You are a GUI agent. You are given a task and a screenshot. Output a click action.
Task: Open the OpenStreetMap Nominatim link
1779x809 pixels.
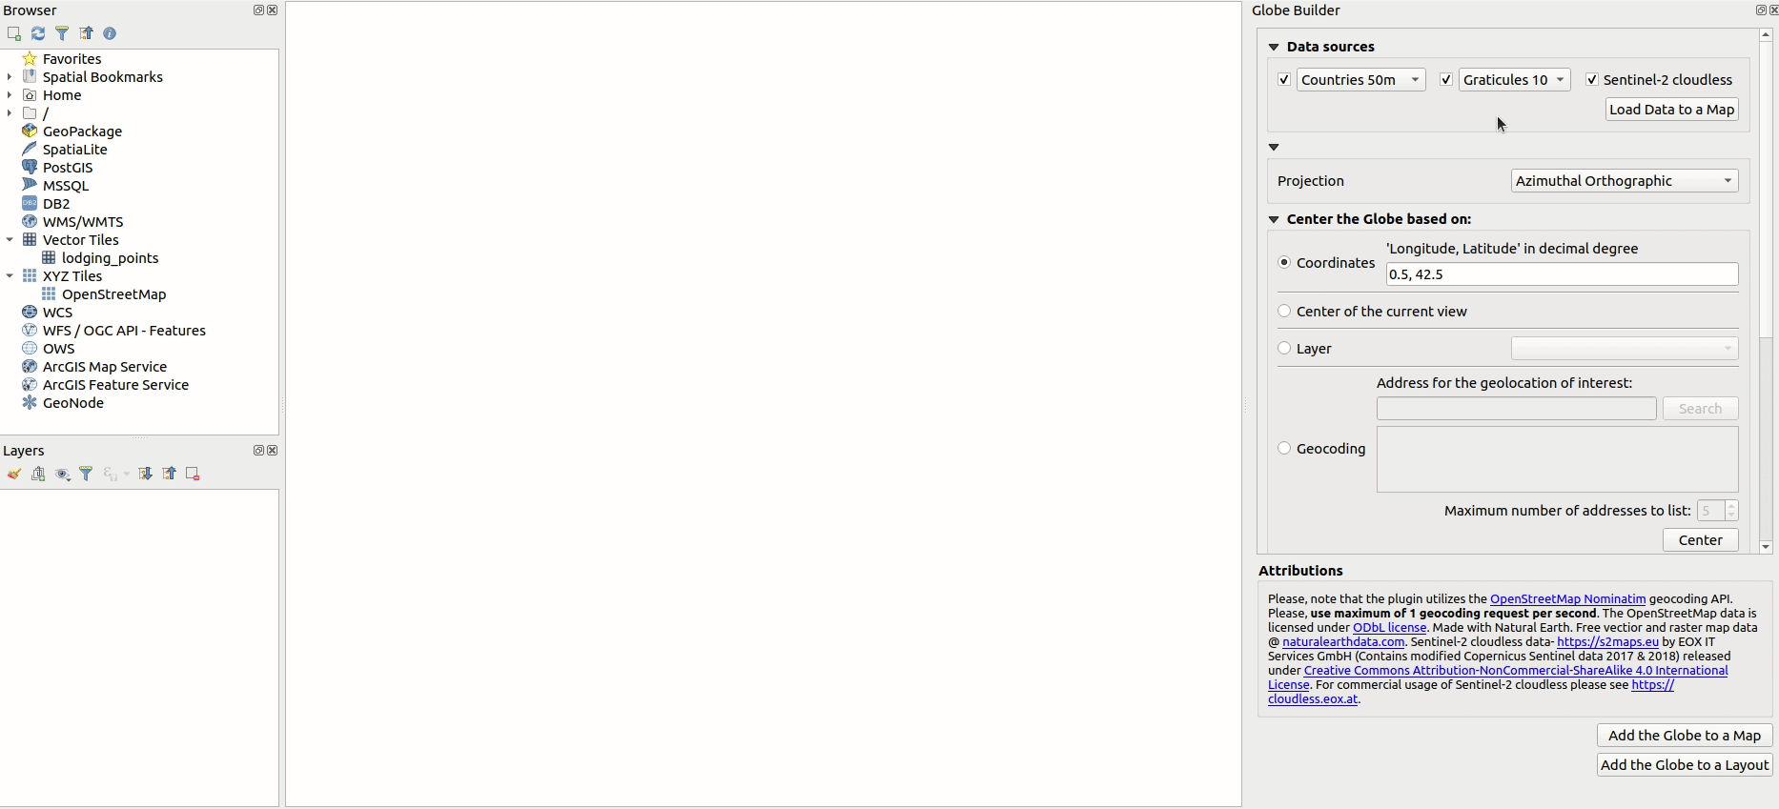coord(1567,599)
